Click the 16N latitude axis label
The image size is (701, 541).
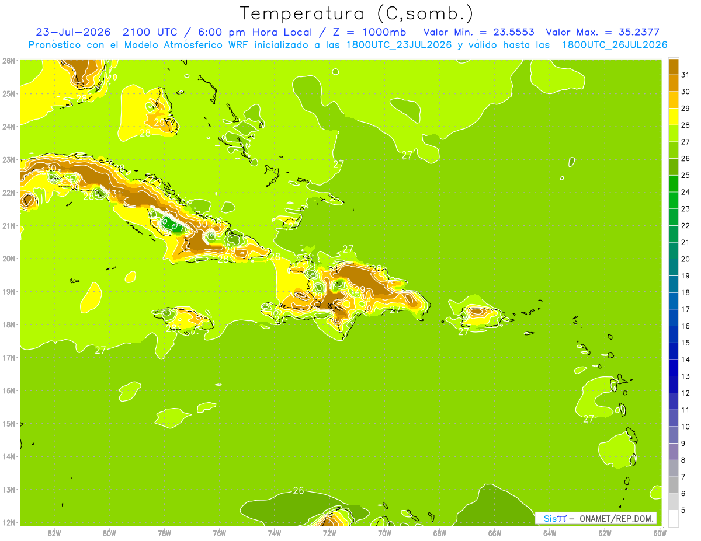point(9,390)
